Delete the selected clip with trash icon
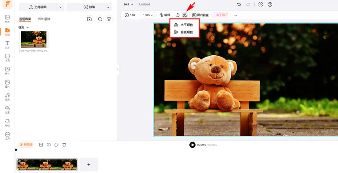 [64, 145]
